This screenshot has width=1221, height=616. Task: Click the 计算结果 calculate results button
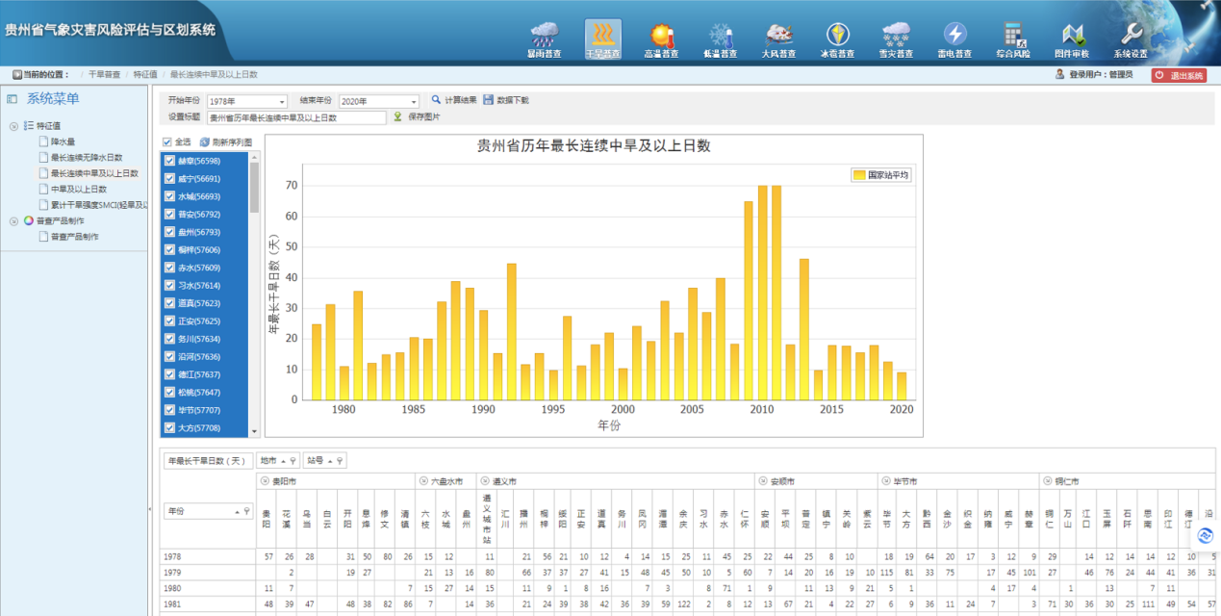[x=453, y=100]
